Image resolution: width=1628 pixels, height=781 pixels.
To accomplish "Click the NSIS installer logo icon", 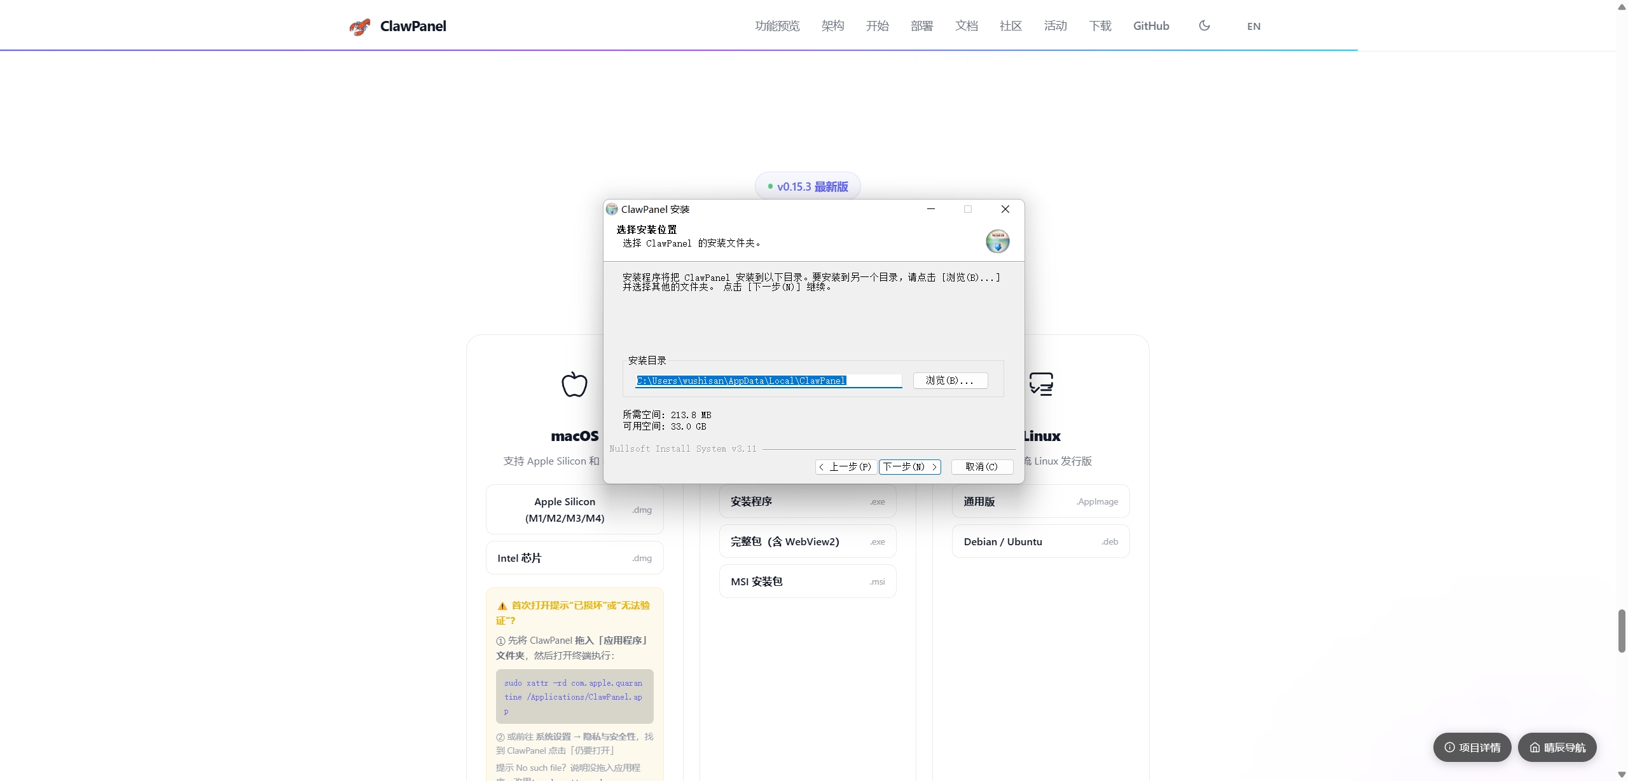I will tap(998, 241).
